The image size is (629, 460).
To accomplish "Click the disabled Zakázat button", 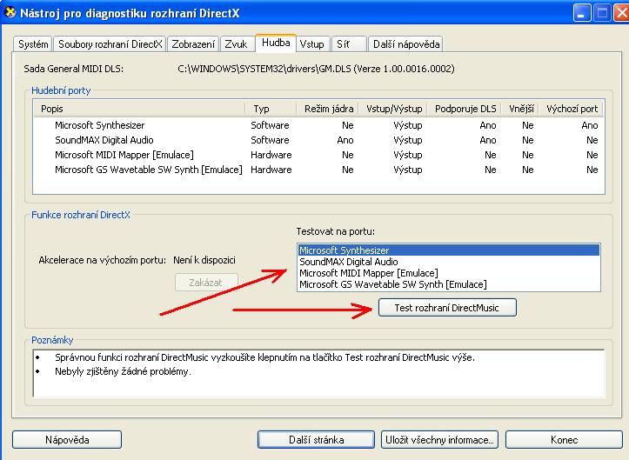I will 206,283.
